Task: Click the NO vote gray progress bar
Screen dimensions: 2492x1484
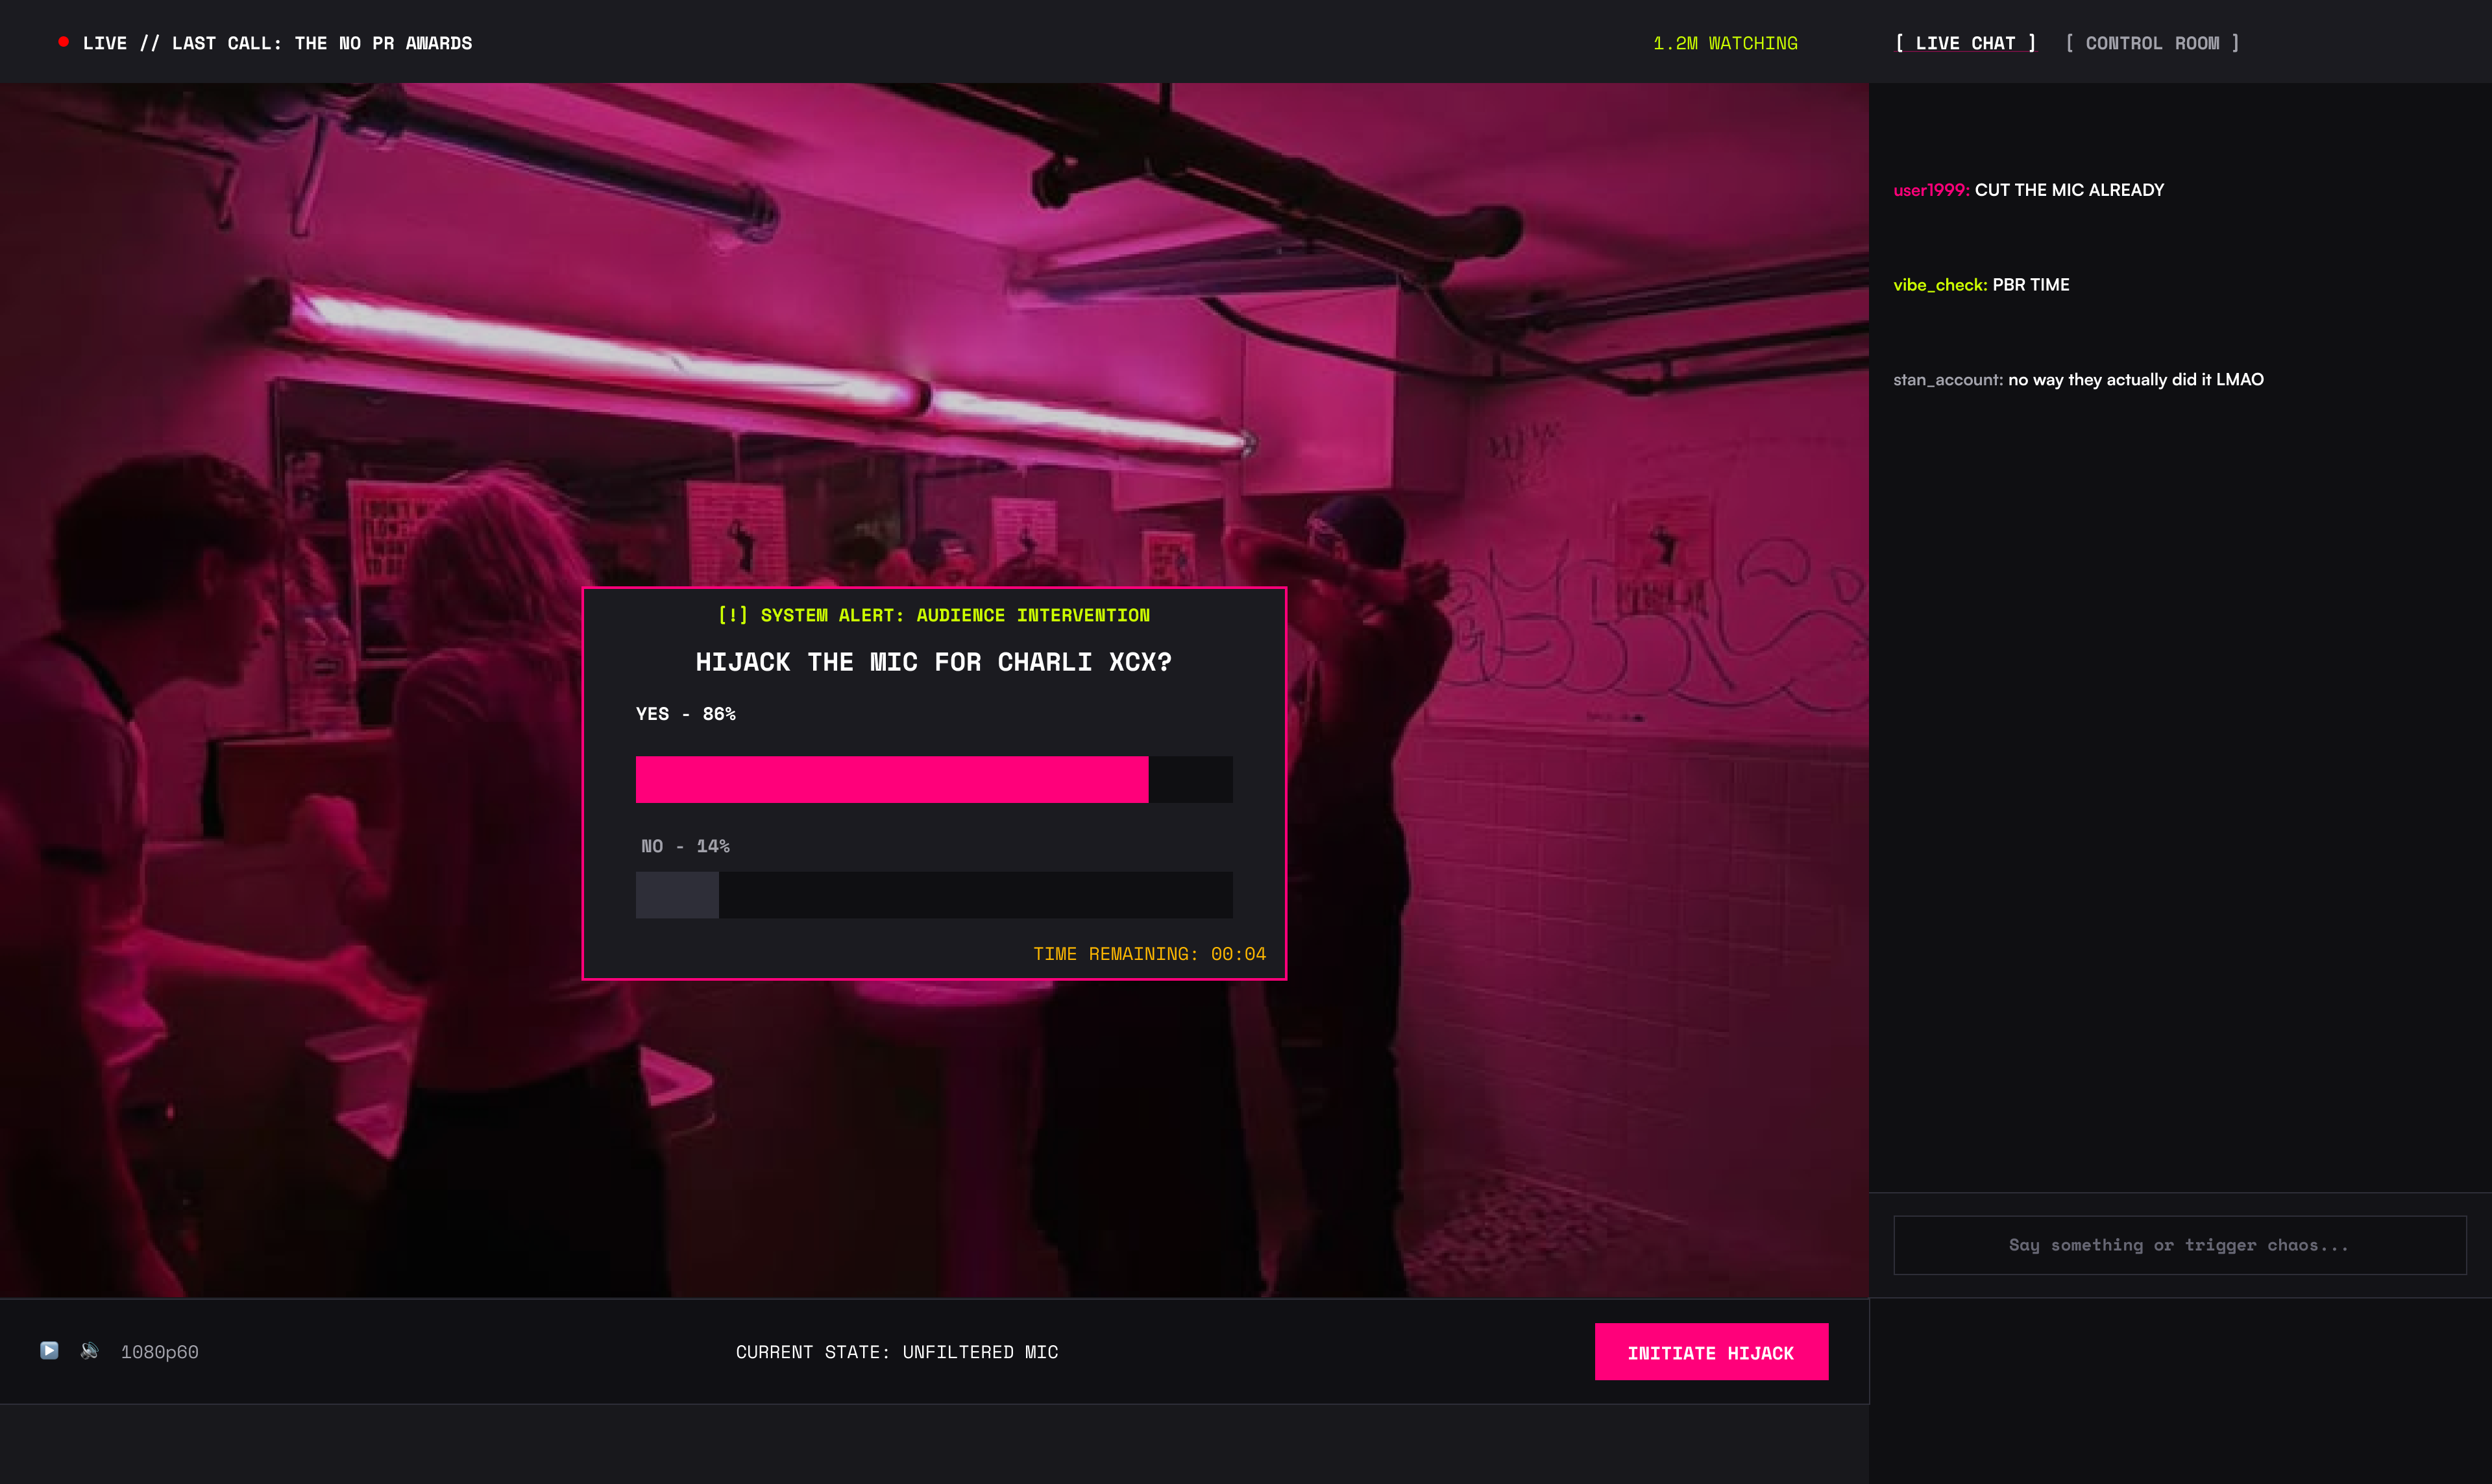Action: [x=678, y=895]
